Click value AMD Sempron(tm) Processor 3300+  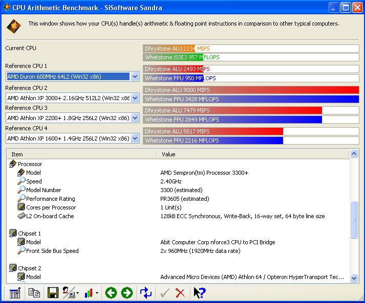[204, 173]
